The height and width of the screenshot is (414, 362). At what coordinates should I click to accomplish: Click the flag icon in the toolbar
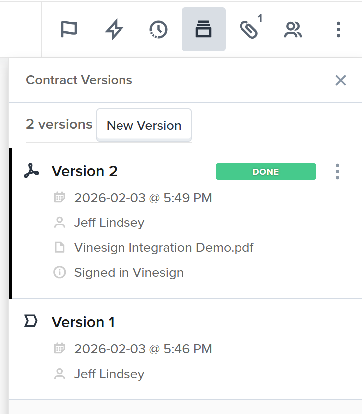69,30
